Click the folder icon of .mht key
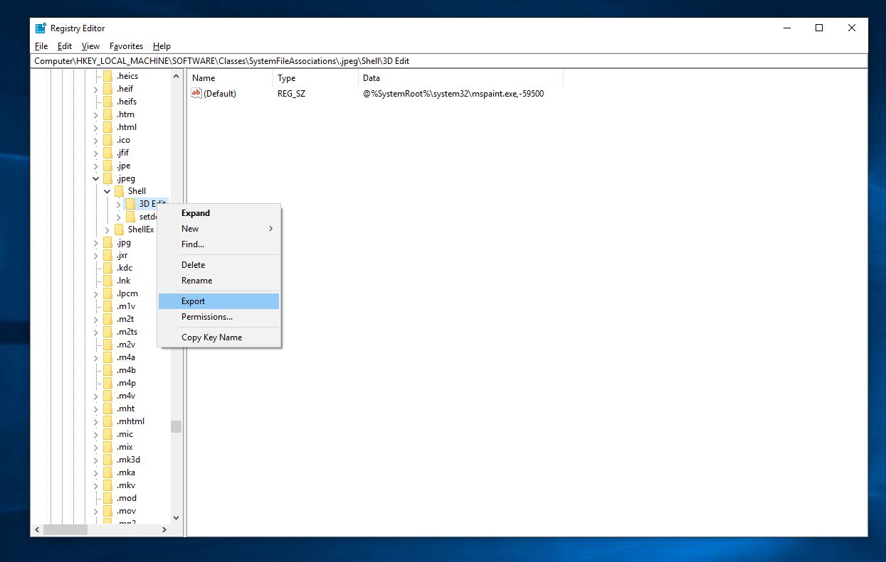This screenshot has width=886, height=562. coord(107,409)
